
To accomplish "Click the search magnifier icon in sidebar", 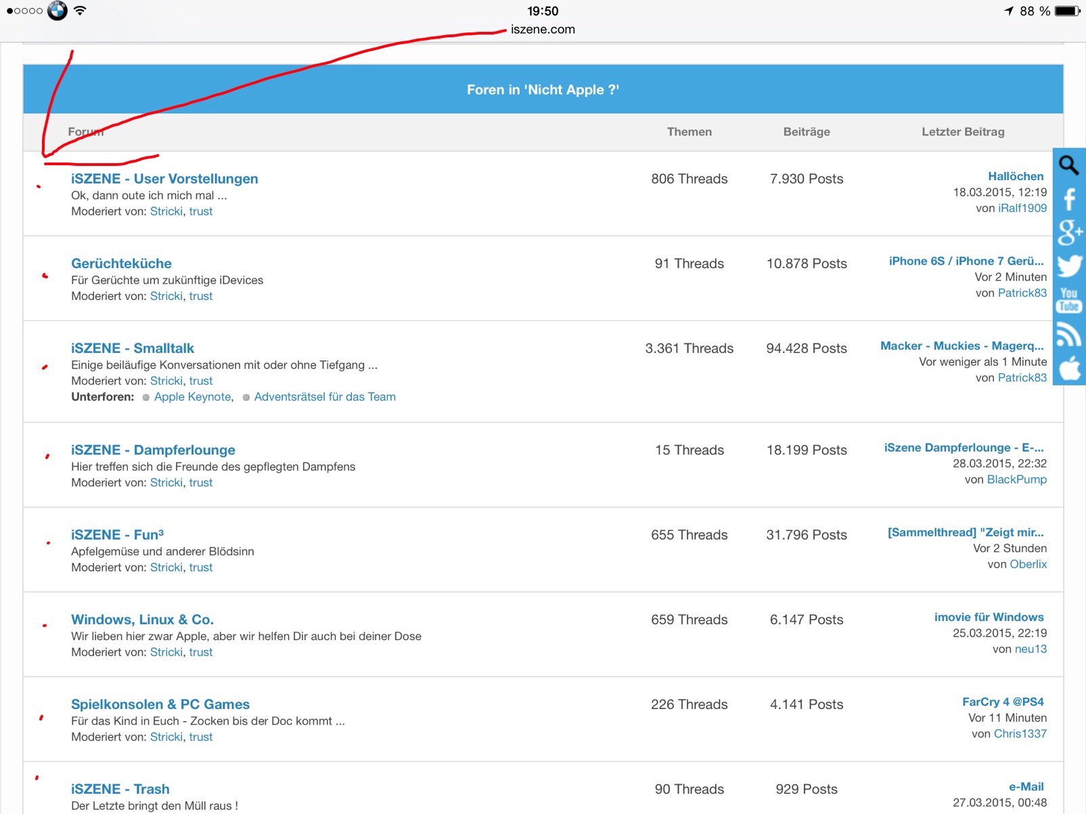I will 1068,165.
